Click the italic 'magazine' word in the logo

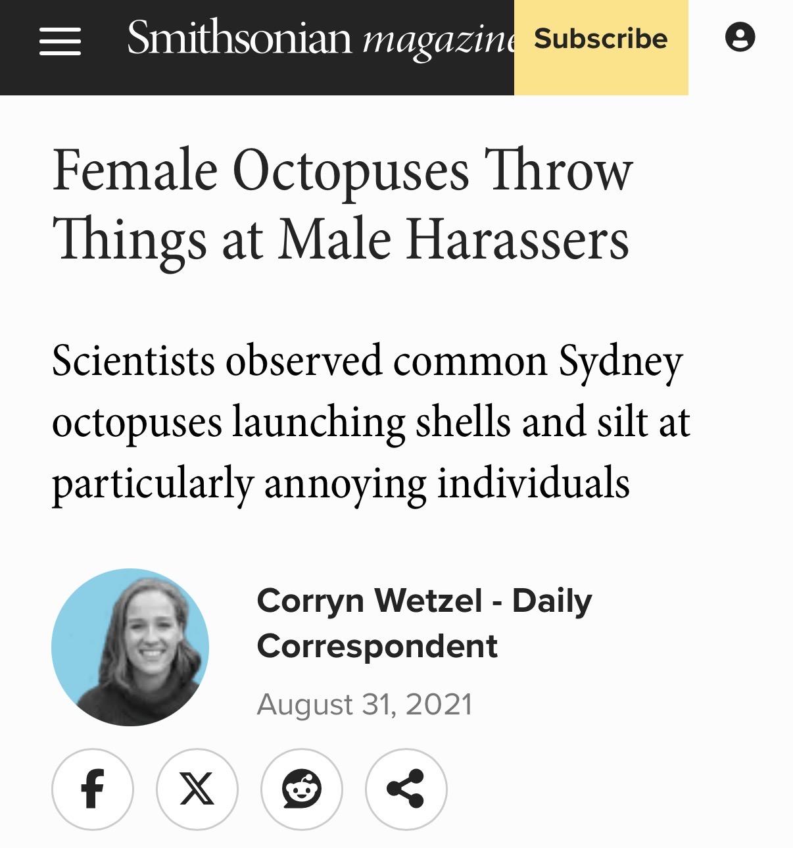(x=438, y=39)
